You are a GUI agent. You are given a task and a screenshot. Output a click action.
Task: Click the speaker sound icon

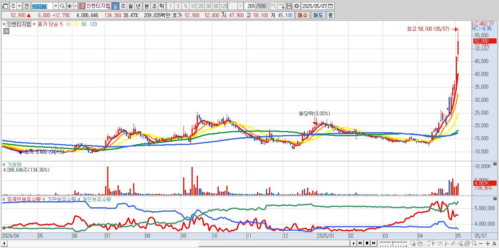click(x=70, y=6)
